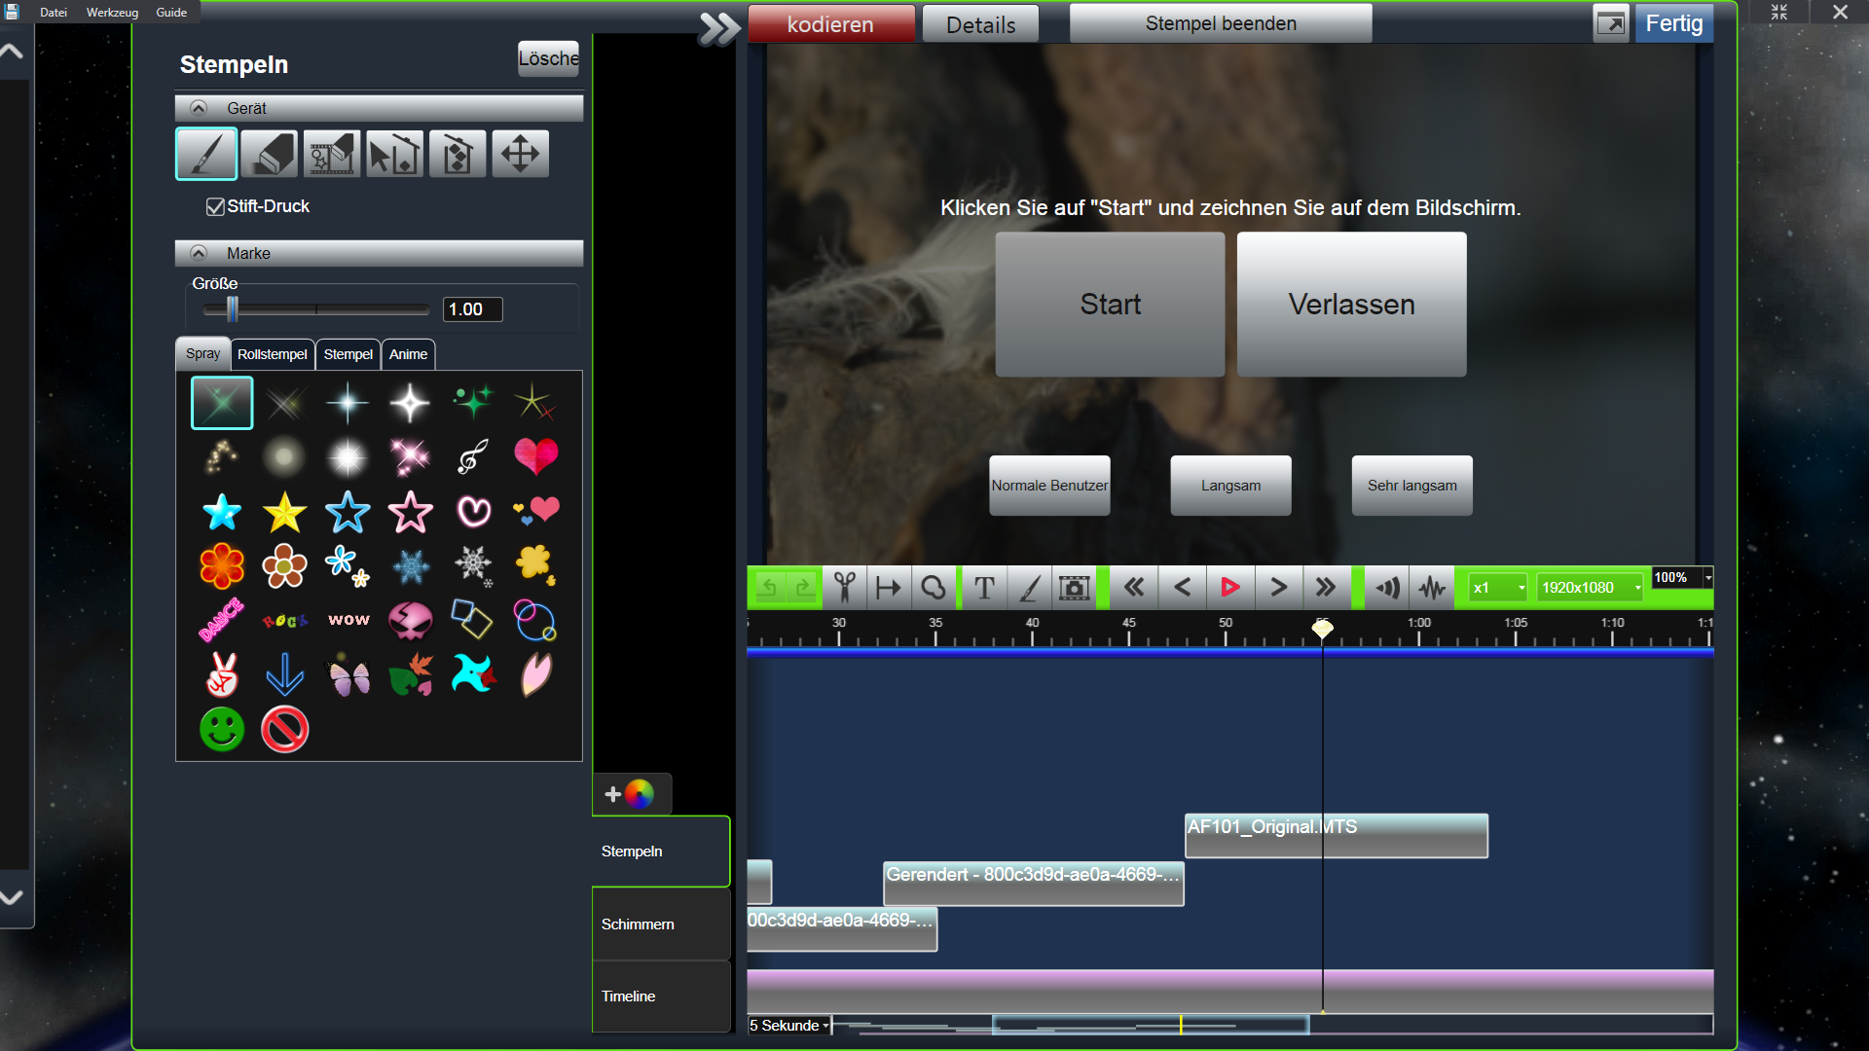The height and width of the screenshot is (1051, 1869).
Task: Select the Sehr langsam speed option
Action: [x=1411, y=486]
